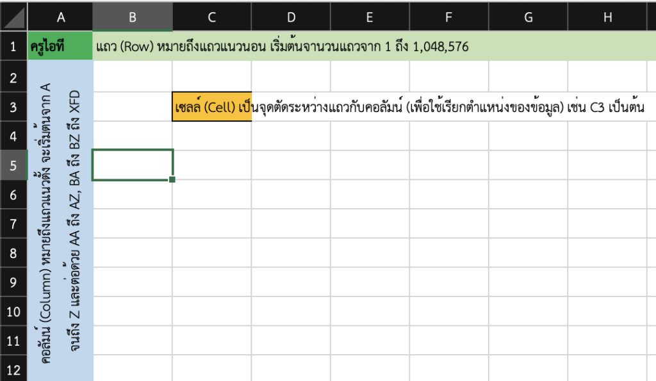The width and height of the screenshot is (656, 381).
Task: Select column A header
Action: click(61, 17)
